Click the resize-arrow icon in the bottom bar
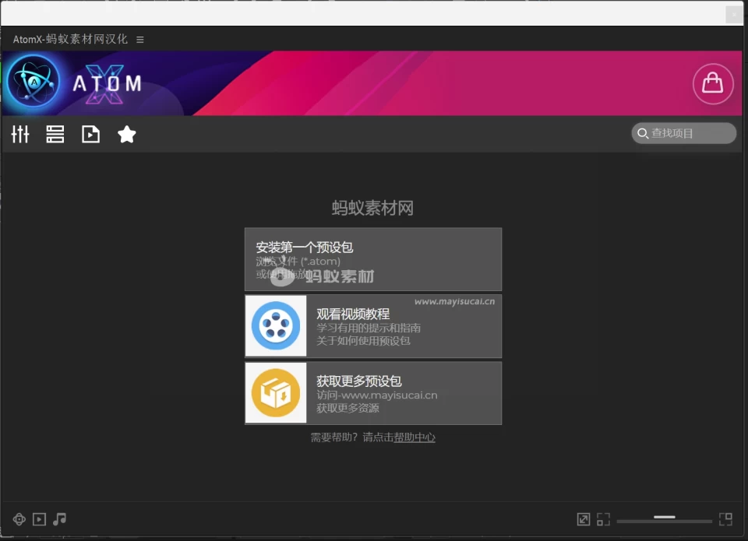 [584, 519]
